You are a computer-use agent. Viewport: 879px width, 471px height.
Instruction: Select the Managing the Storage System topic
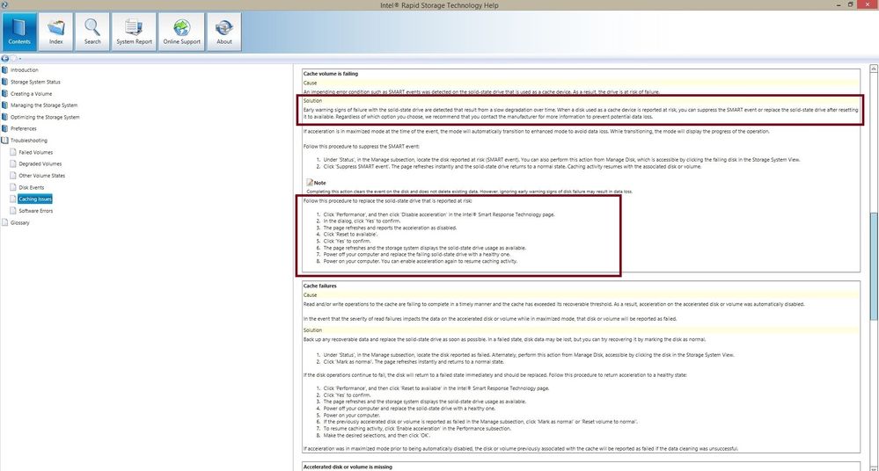[44, 105]
